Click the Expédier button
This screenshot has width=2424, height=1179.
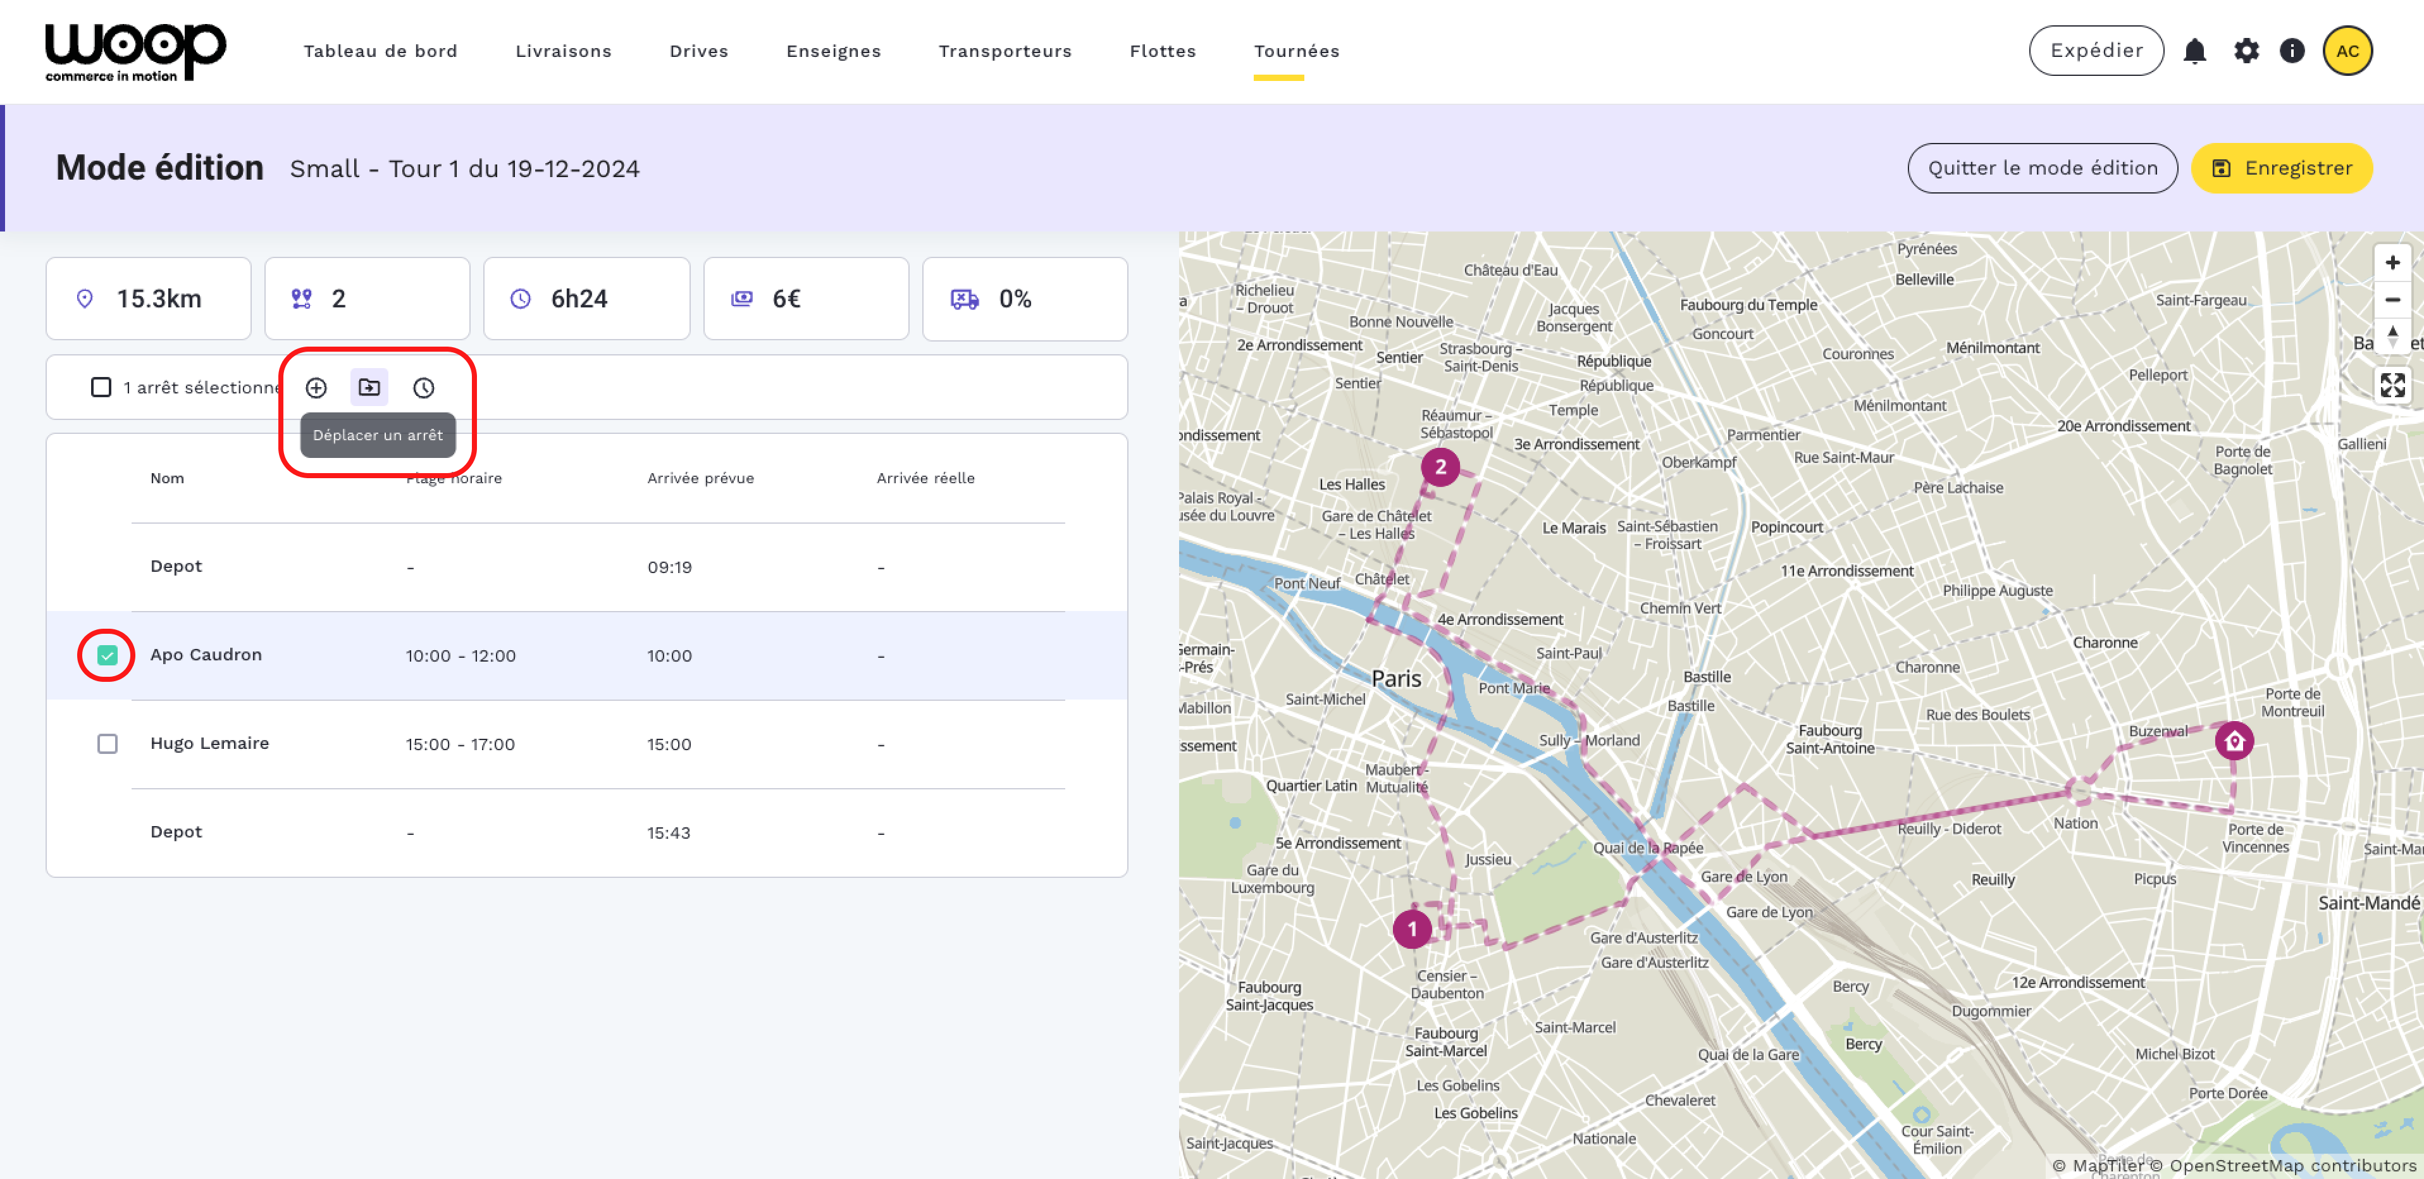pos(2096,51)
